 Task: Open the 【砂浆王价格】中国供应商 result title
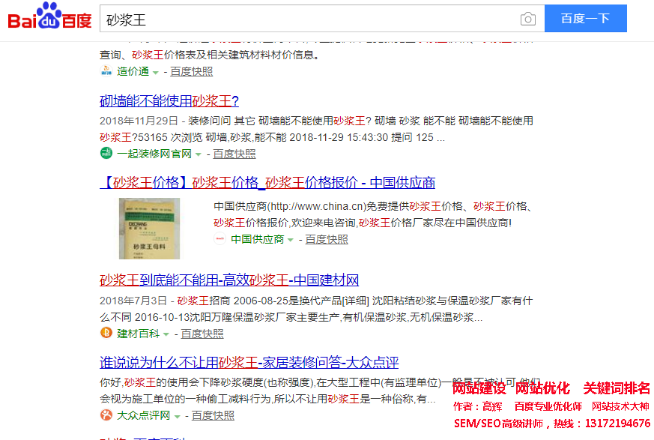[267, 183]
